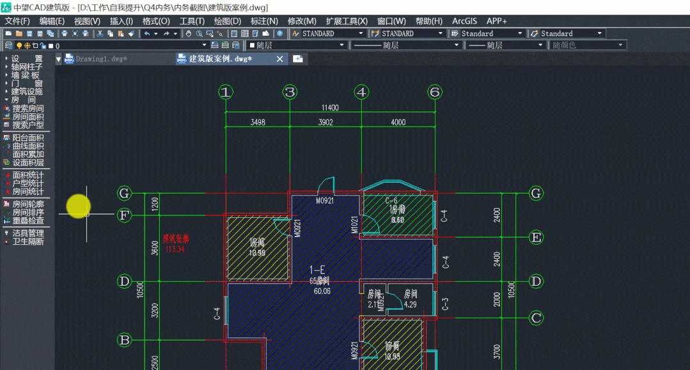Run 房间轮廓 command in sidebar

(24, 204)
